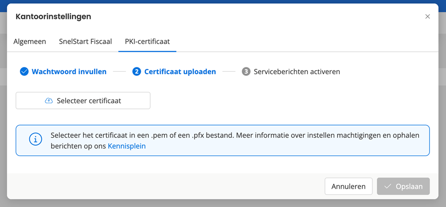Screen dimensions: 446x207
Task: Click the completed checkmark icon for step one
Action: pyautogui.click(x=24, y=72)
